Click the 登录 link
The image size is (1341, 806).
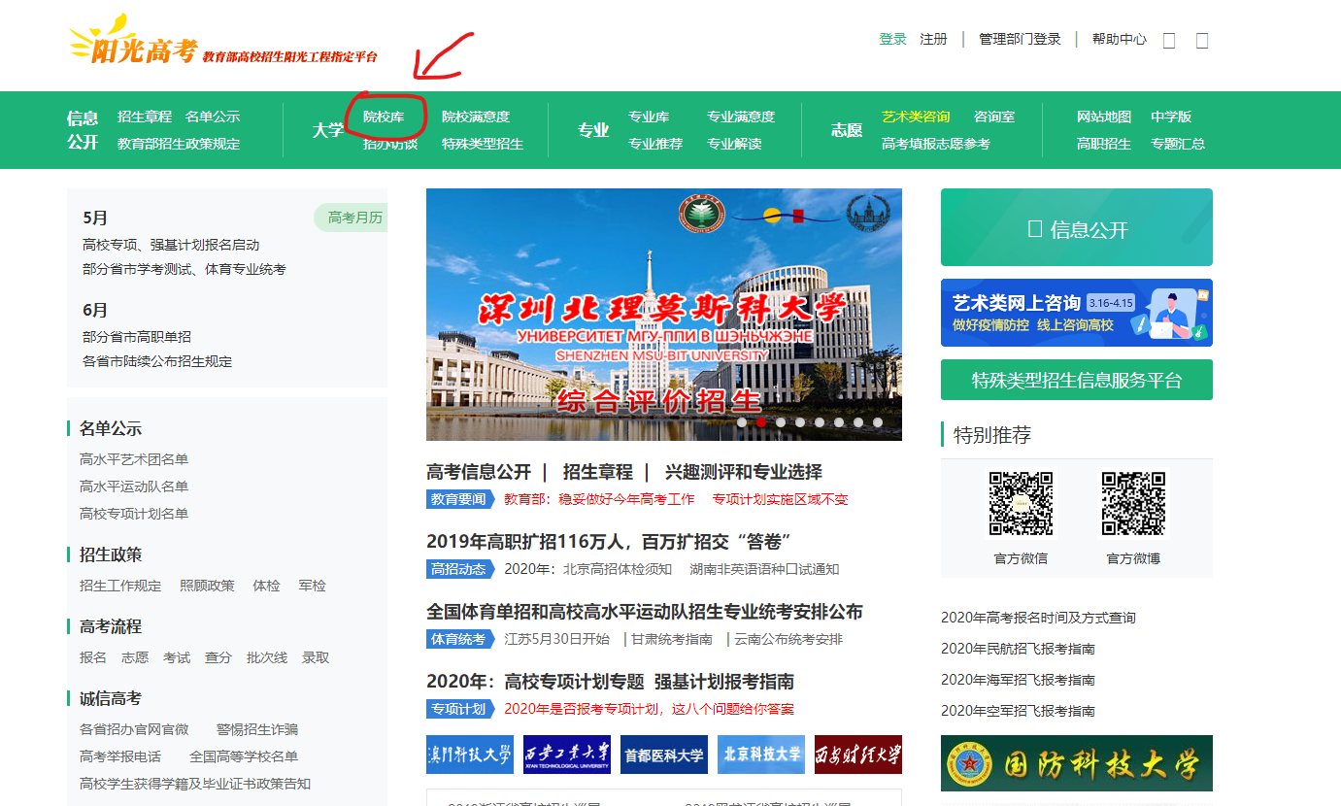pos(892,39)
